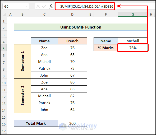Image resolution: width=156 pixels, height=135 pixels.
Task: Select French mark 86
Action: (72, 82)
